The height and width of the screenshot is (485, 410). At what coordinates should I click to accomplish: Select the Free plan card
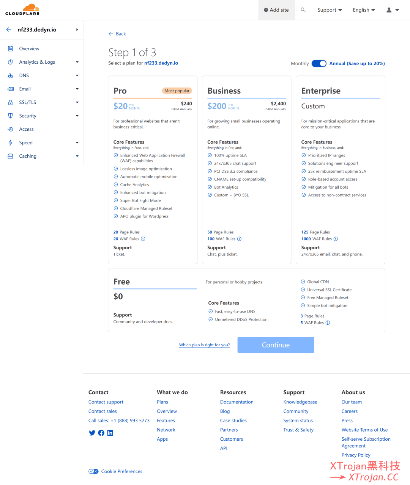click(246, 300)
